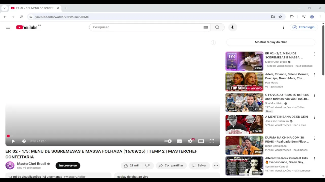Open player settings gear
This screenshot has height=182, width=325.
190,141
